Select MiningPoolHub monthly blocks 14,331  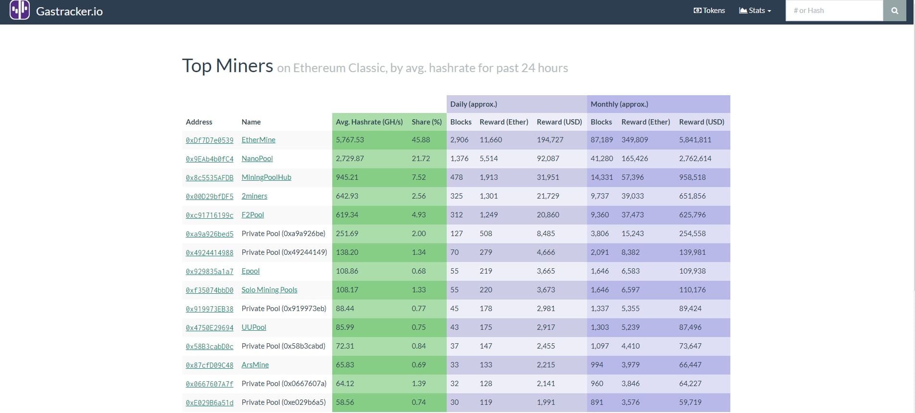point(602,177)
